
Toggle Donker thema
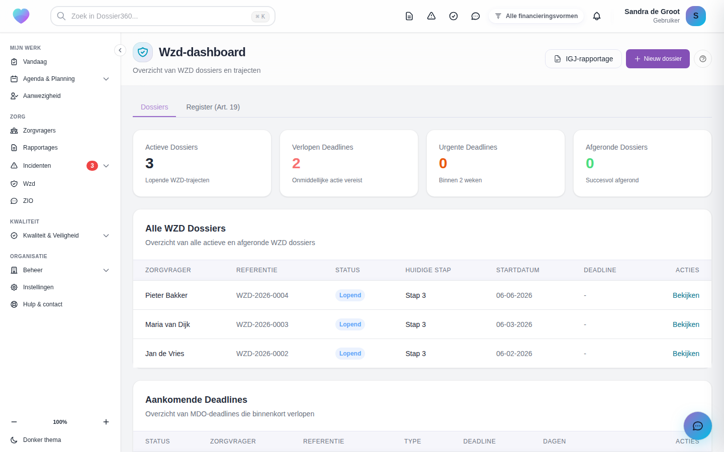click(x=60, y=440)
